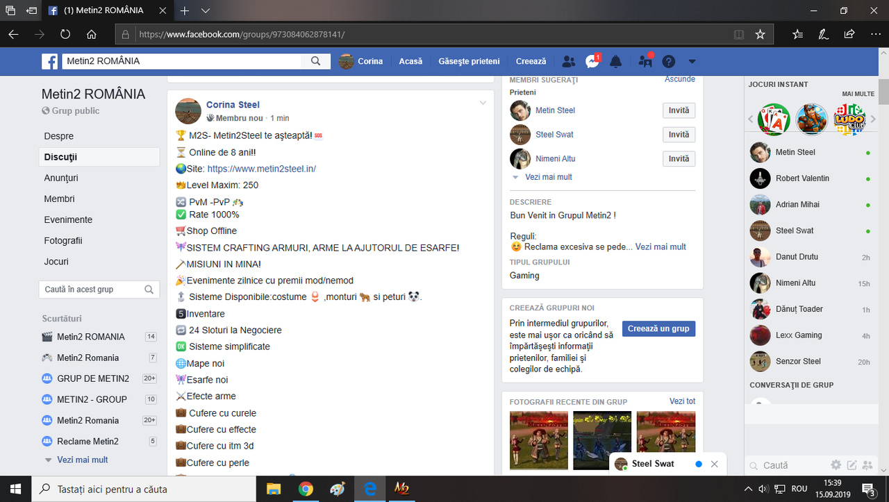889x502 pixels.
Task: Go to browser home page
Action: pyautogui.click(x=92, y=34)
